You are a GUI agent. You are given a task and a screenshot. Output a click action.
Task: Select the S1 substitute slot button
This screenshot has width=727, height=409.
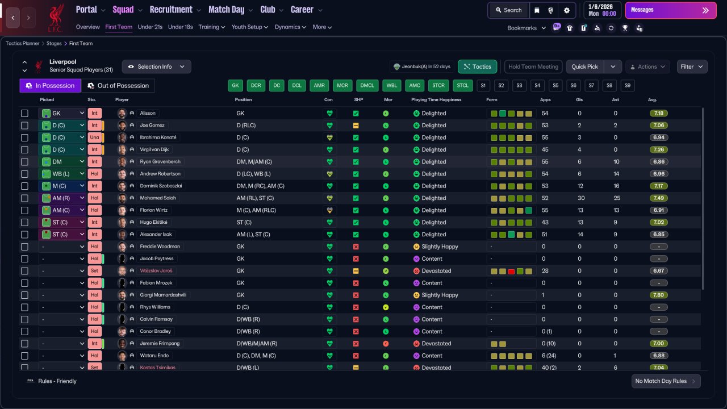point(483,86)
